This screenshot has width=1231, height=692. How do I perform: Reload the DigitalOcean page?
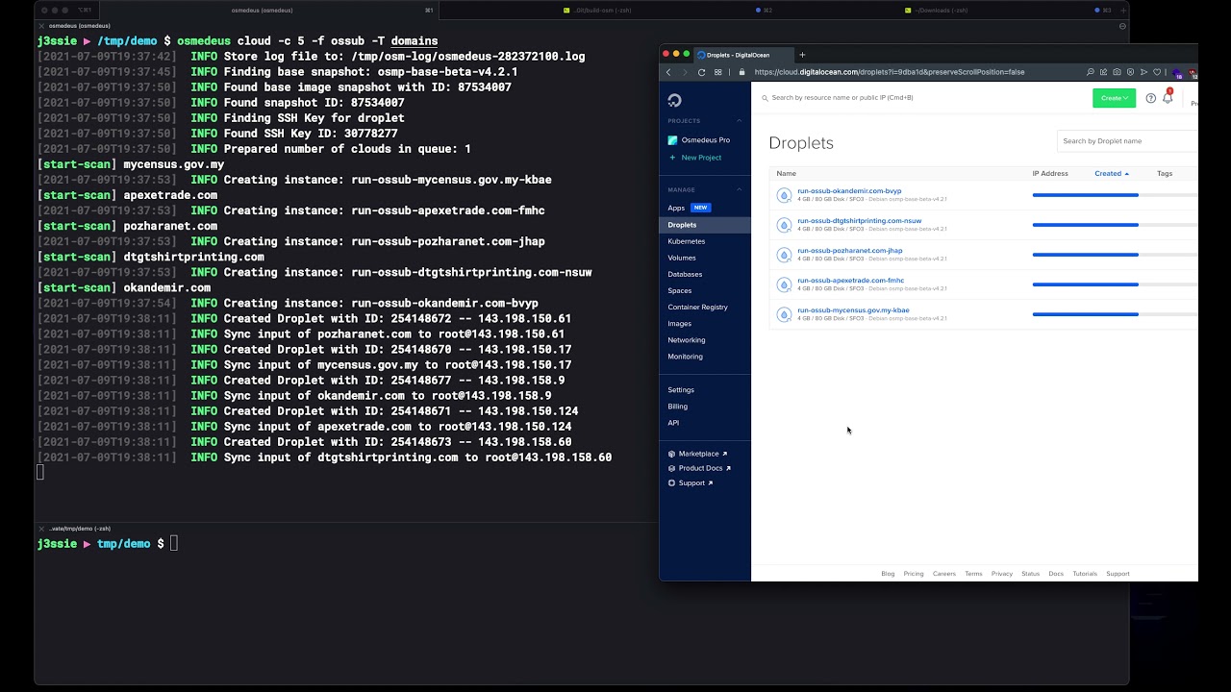[x=701, y=72]
